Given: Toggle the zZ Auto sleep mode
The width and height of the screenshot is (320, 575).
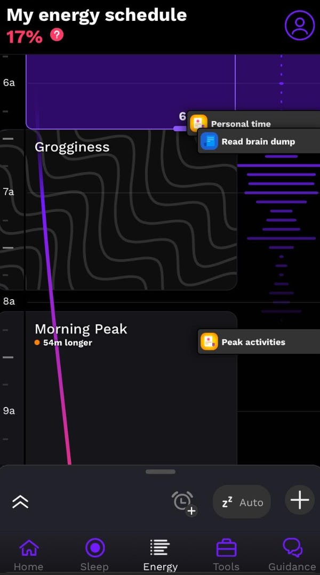Looking at the screenshot, I should point(241,501).
